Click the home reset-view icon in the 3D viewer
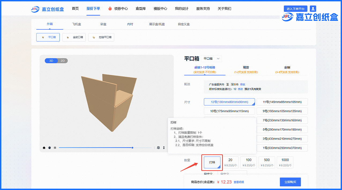This screenshot has width=342, height=190. pyautogui.click(x=44, y=148)
